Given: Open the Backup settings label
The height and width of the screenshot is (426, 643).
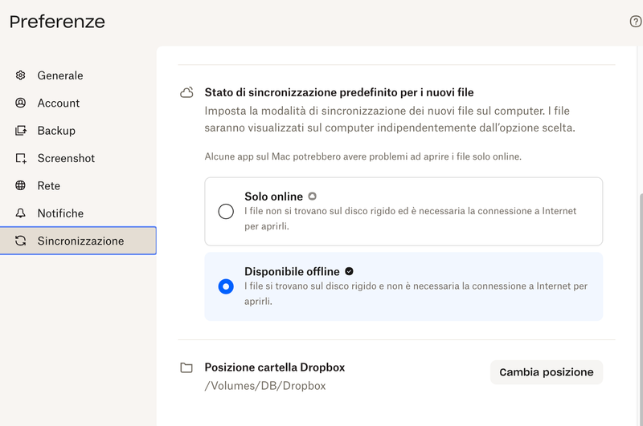Looking at the screenshot, I should [56, 131].
